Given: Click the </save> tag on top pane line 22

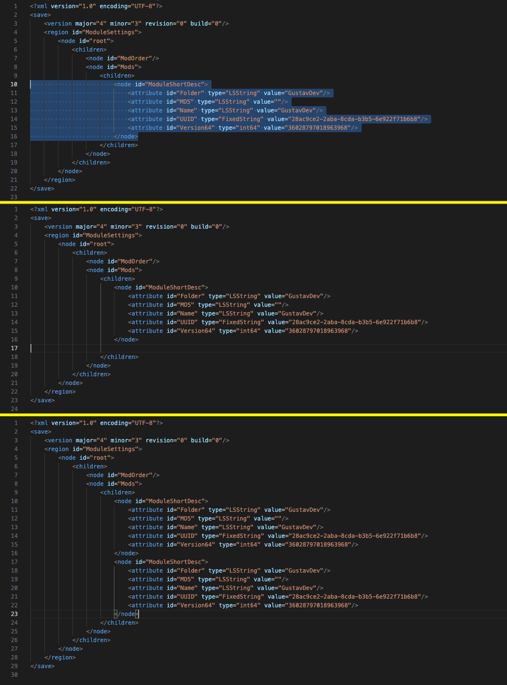Looking at the screenshot, I should coord(42,189).
